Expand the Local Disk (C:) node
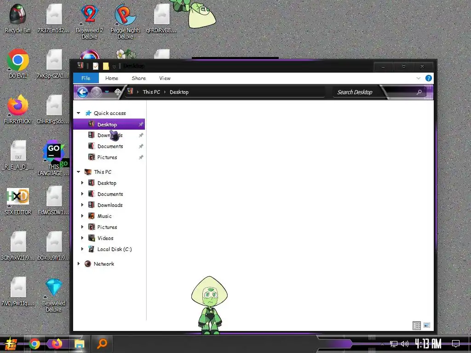The image size is (471, 353). click(x=82, y=249)
